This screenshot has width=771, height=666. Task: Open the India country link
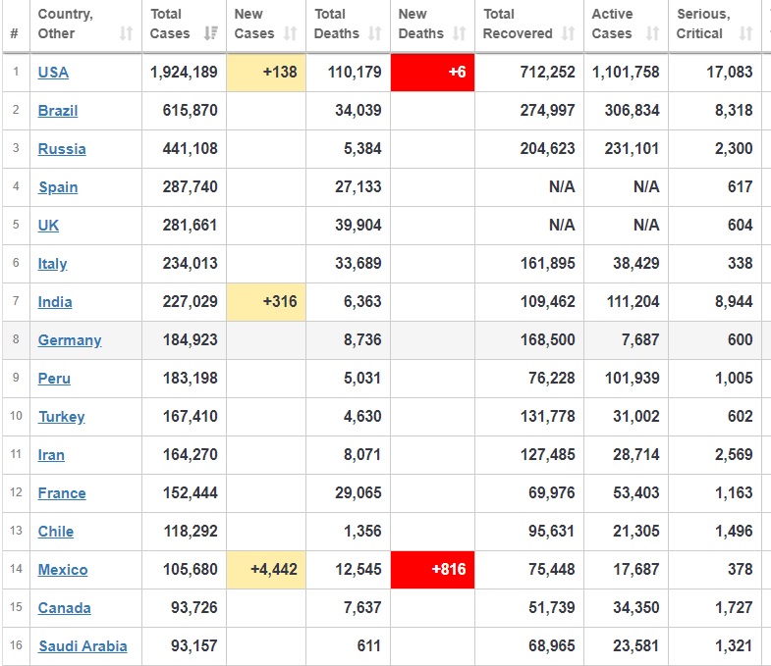point(55,302)
